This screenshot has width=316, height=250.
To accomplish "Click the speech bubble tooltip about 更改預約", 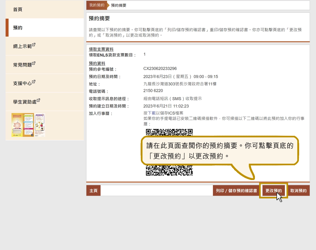I will coord(220,151).
